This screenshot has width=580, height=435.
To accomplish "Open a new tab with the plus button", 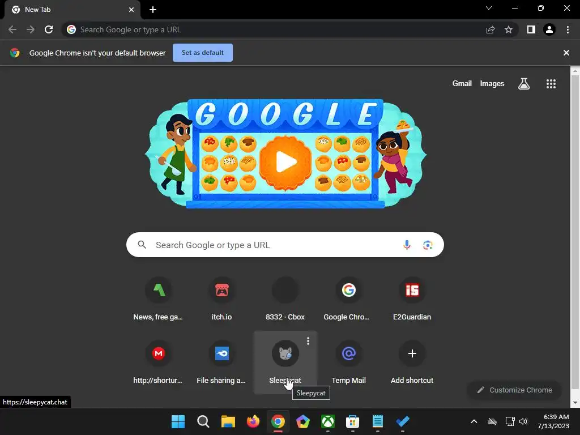I will point(153,10).
